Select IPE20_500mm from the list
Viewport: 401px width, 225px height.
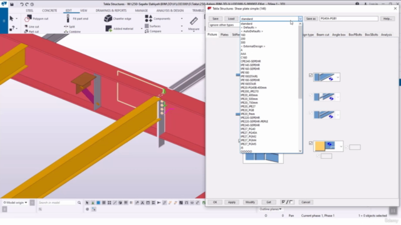(x=249, y=99)
